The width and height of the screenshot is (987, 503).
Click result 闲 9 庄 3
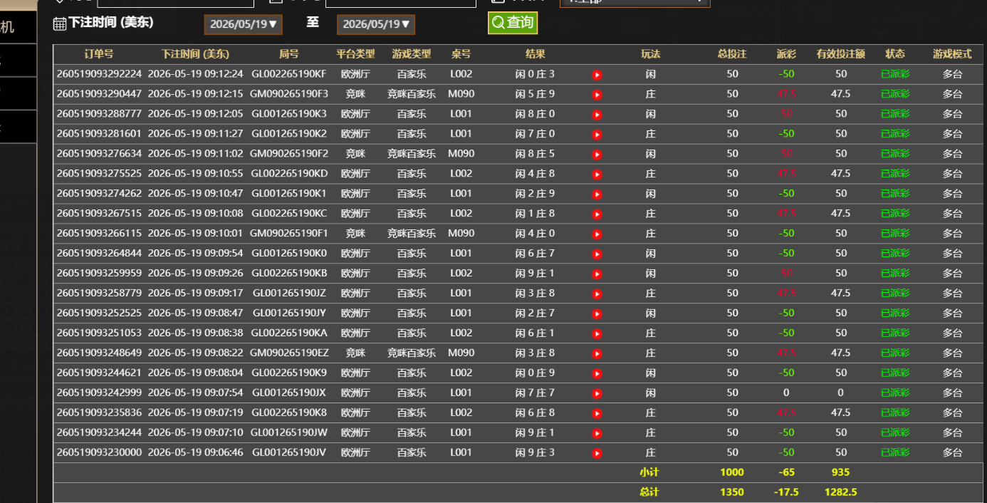pos(535,453)
